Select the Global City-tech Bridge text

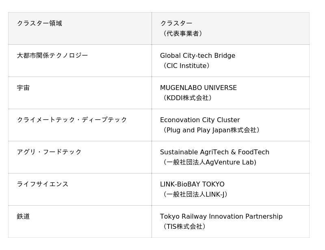(197, 56)
